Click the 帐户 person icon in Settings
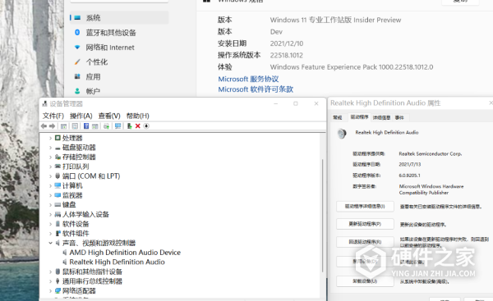 pos(77,91)
